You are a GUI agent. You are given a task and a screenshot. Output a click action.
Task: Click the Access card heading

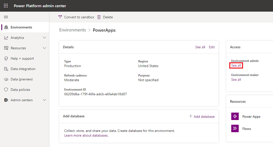[x=235, y=47]
